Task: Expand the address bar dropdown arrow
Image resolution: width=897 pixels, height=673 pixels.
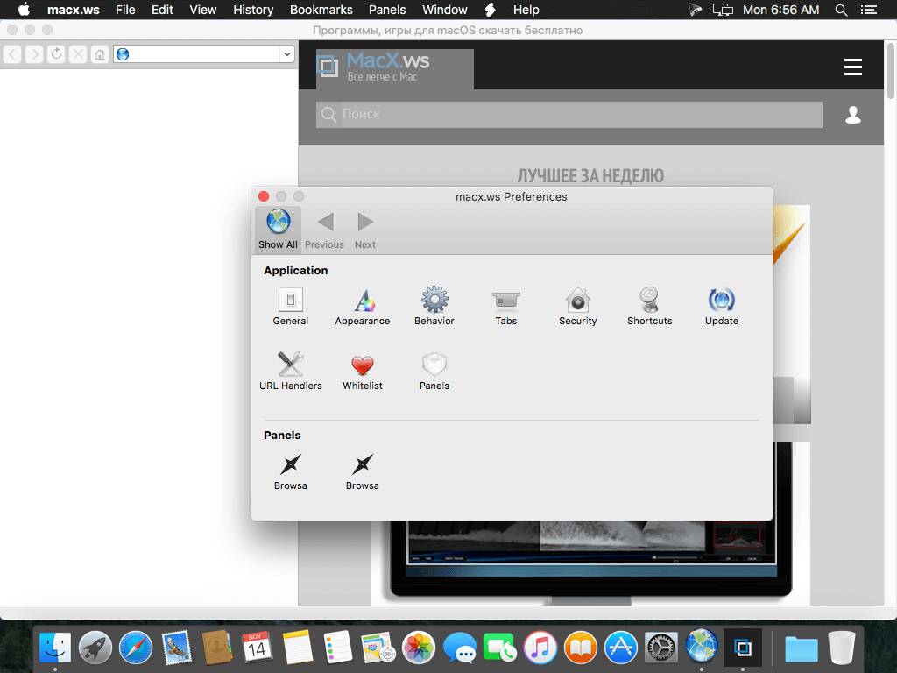Action: 287,54
